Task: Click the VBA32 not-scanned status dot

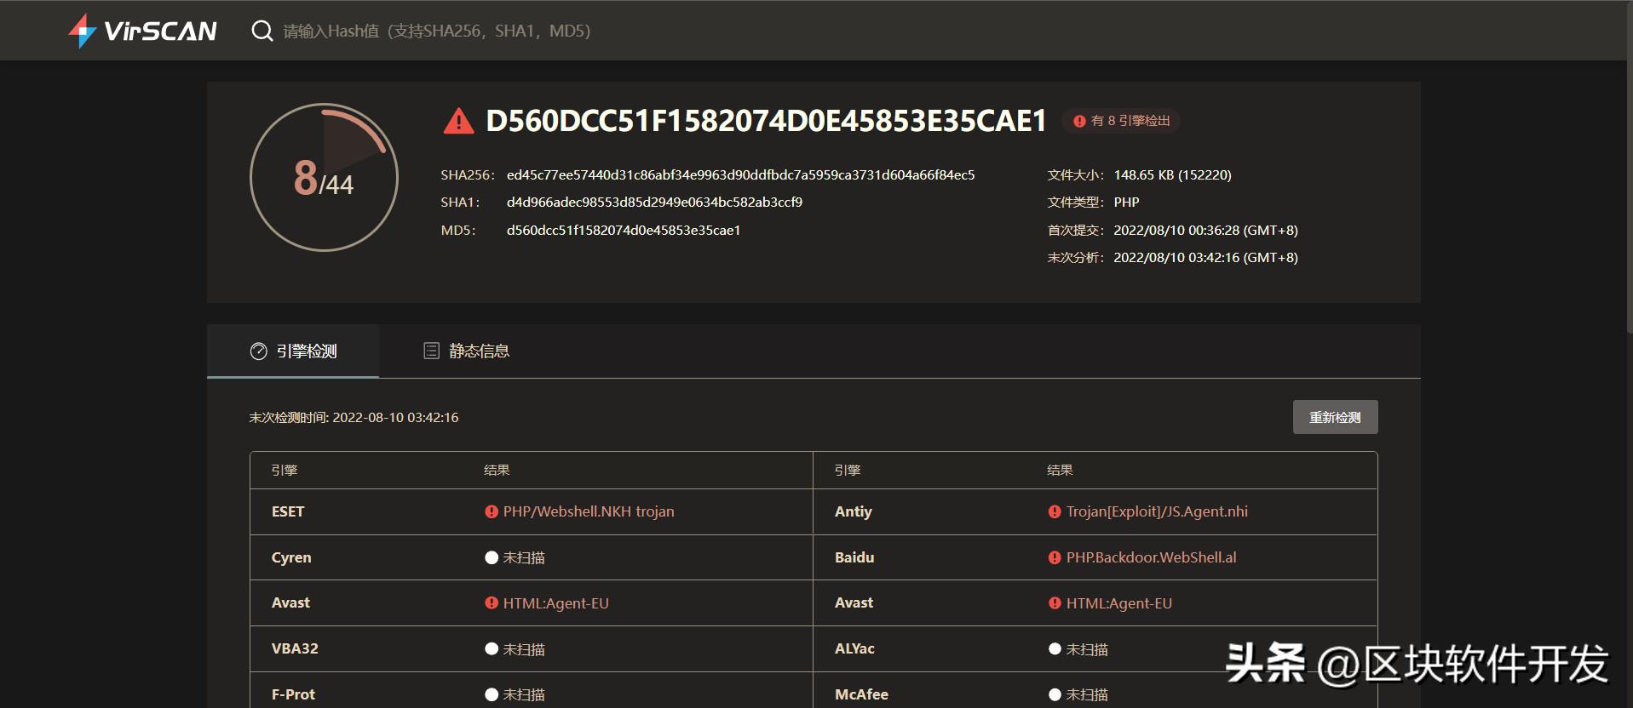Action: pyautogui.click(x=492, y=648)
